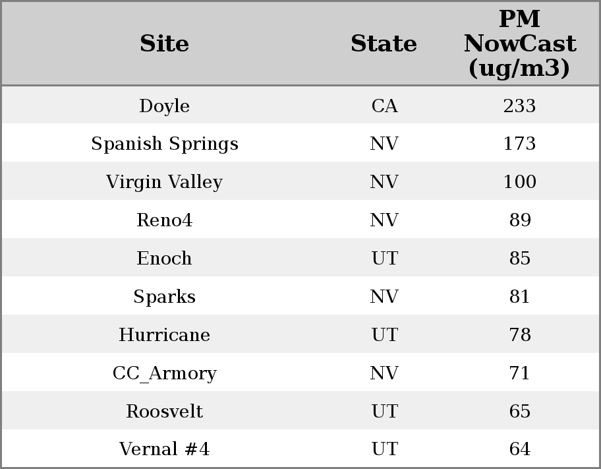
Task: Click the 100 value in Virgin Valley row
Action: coord(519,182)
